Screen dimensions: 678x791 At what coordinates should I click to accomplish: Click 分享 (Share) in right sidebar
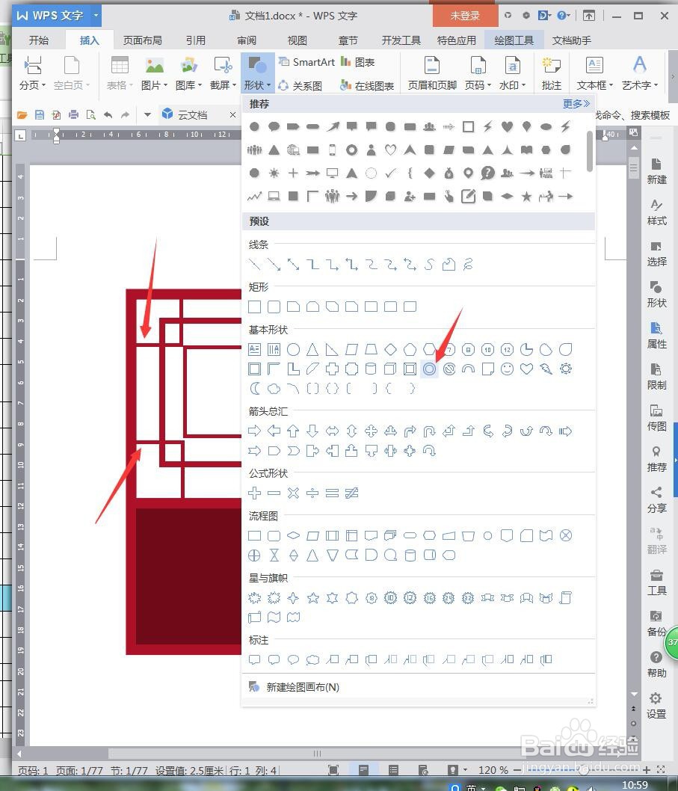click(656, 500)
